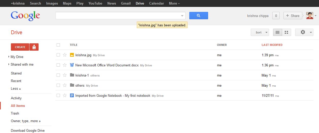Open Trash in the sidebar
319x133 pixels.
[15, 113]
